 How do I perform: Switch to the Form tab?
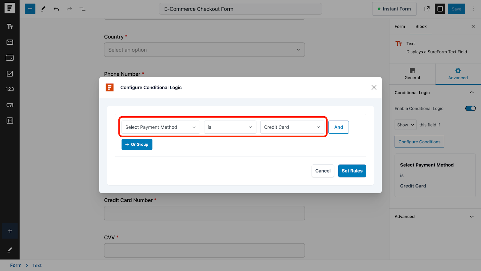(400, 26)
